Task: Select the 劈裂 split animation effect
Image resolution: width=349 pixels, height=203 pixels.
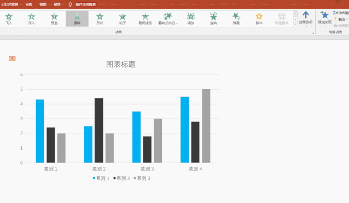Action: tap(54, 19)
